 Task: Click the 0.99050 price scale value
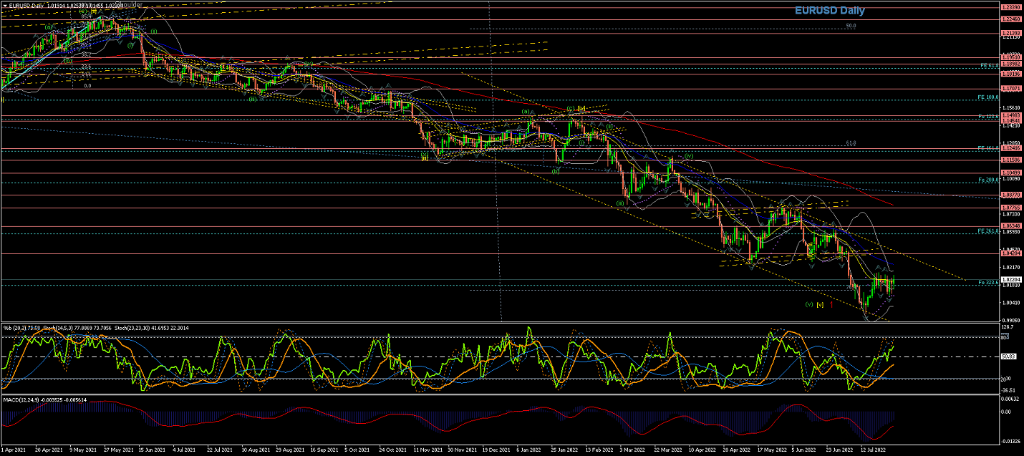(x=1010, y=320)
